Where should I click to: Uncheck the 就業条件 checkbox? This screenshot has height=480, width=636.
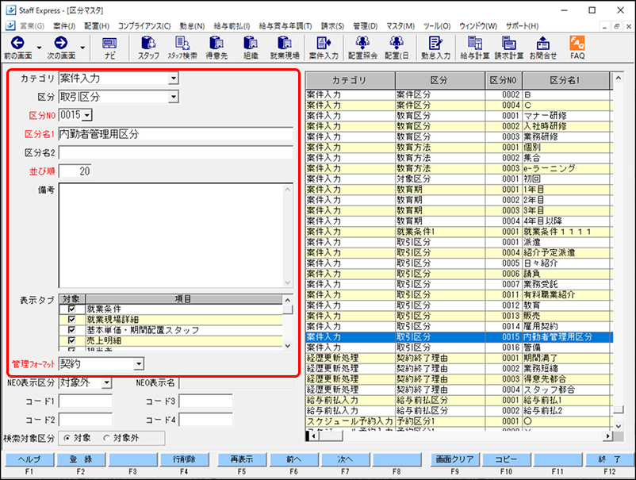click(72, 309)
